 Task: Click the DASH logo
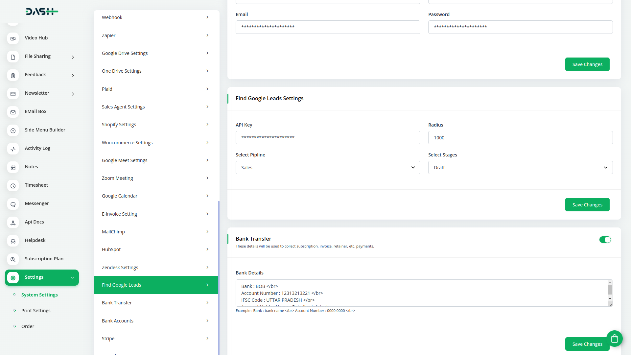coord(42,12)
